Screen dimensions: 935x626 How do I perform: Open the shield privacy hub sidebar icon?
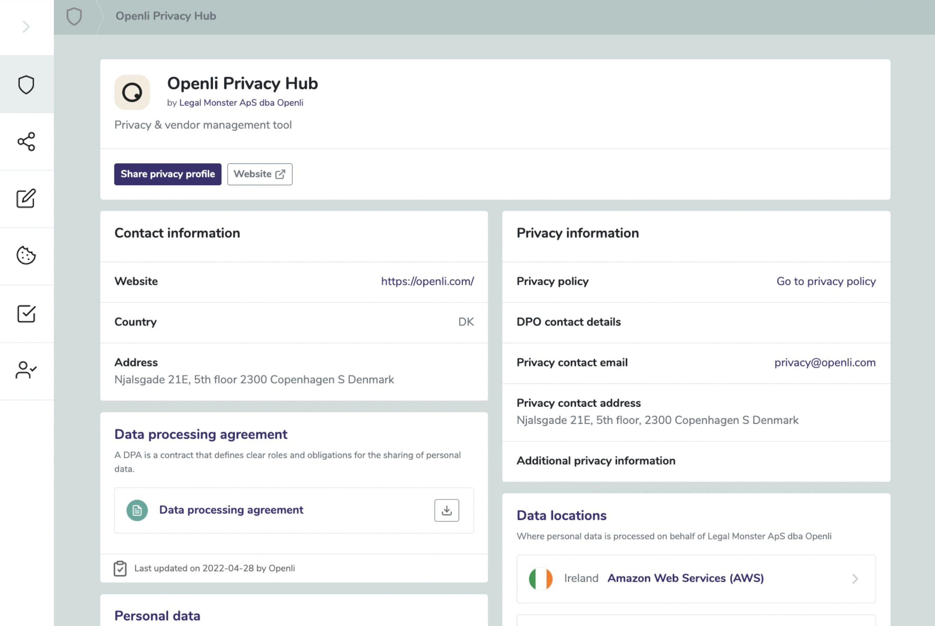(x=26, y=84)
